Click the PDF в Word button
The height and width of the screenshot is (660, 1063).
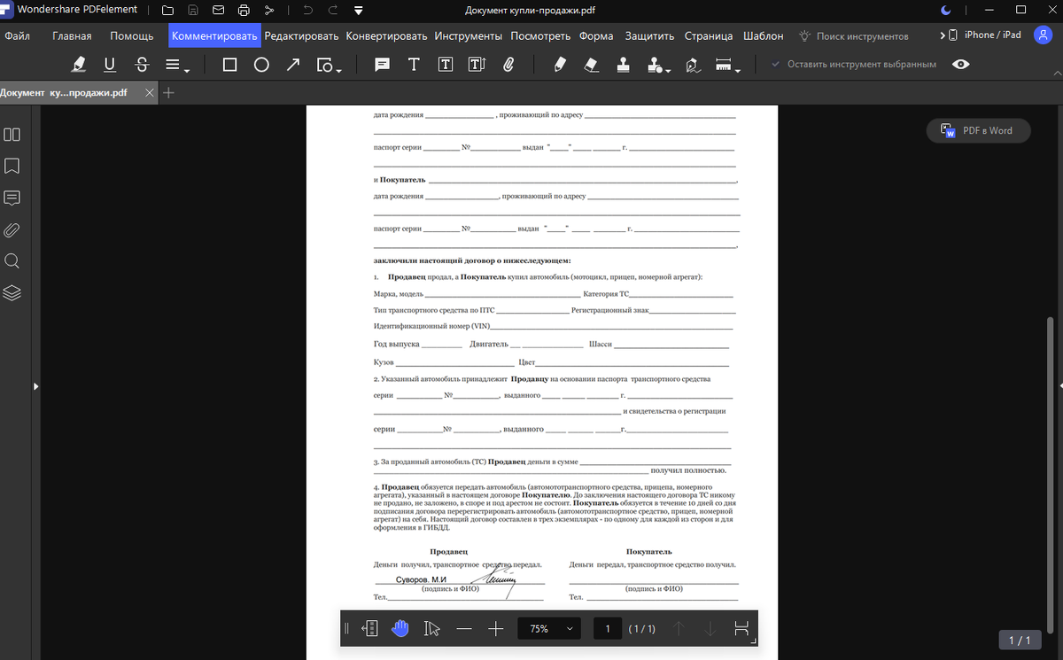[979, 130]
